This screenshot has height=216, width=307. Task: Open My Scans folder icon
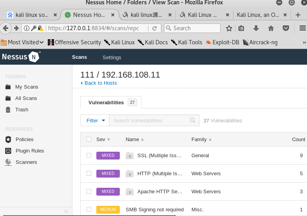pyautogui.click(x=8, y=87)
